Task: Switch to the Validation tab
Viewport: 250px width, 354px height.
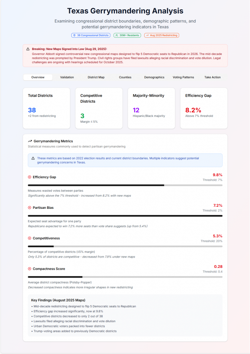Action: (x=67, y=77)
